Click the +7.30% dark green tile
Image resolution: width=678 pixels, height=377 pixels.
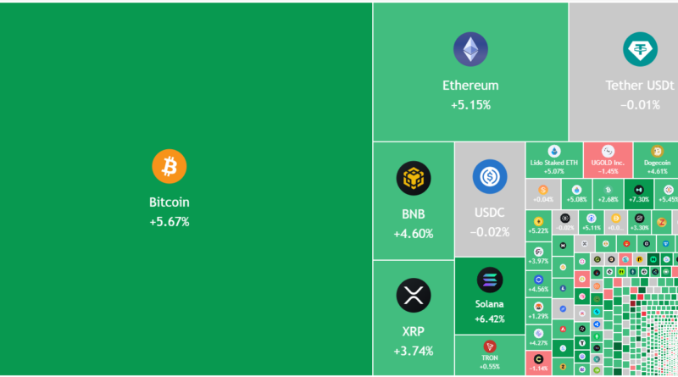tap(640, 194)
